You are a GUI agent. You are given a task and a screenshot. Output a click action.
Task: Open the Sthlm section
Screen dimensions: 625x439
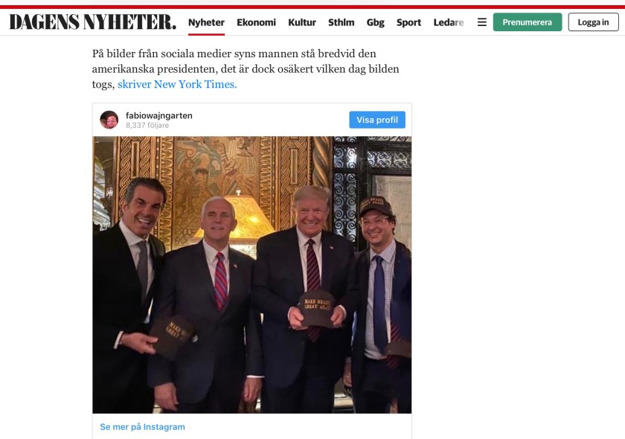[342, 22]
